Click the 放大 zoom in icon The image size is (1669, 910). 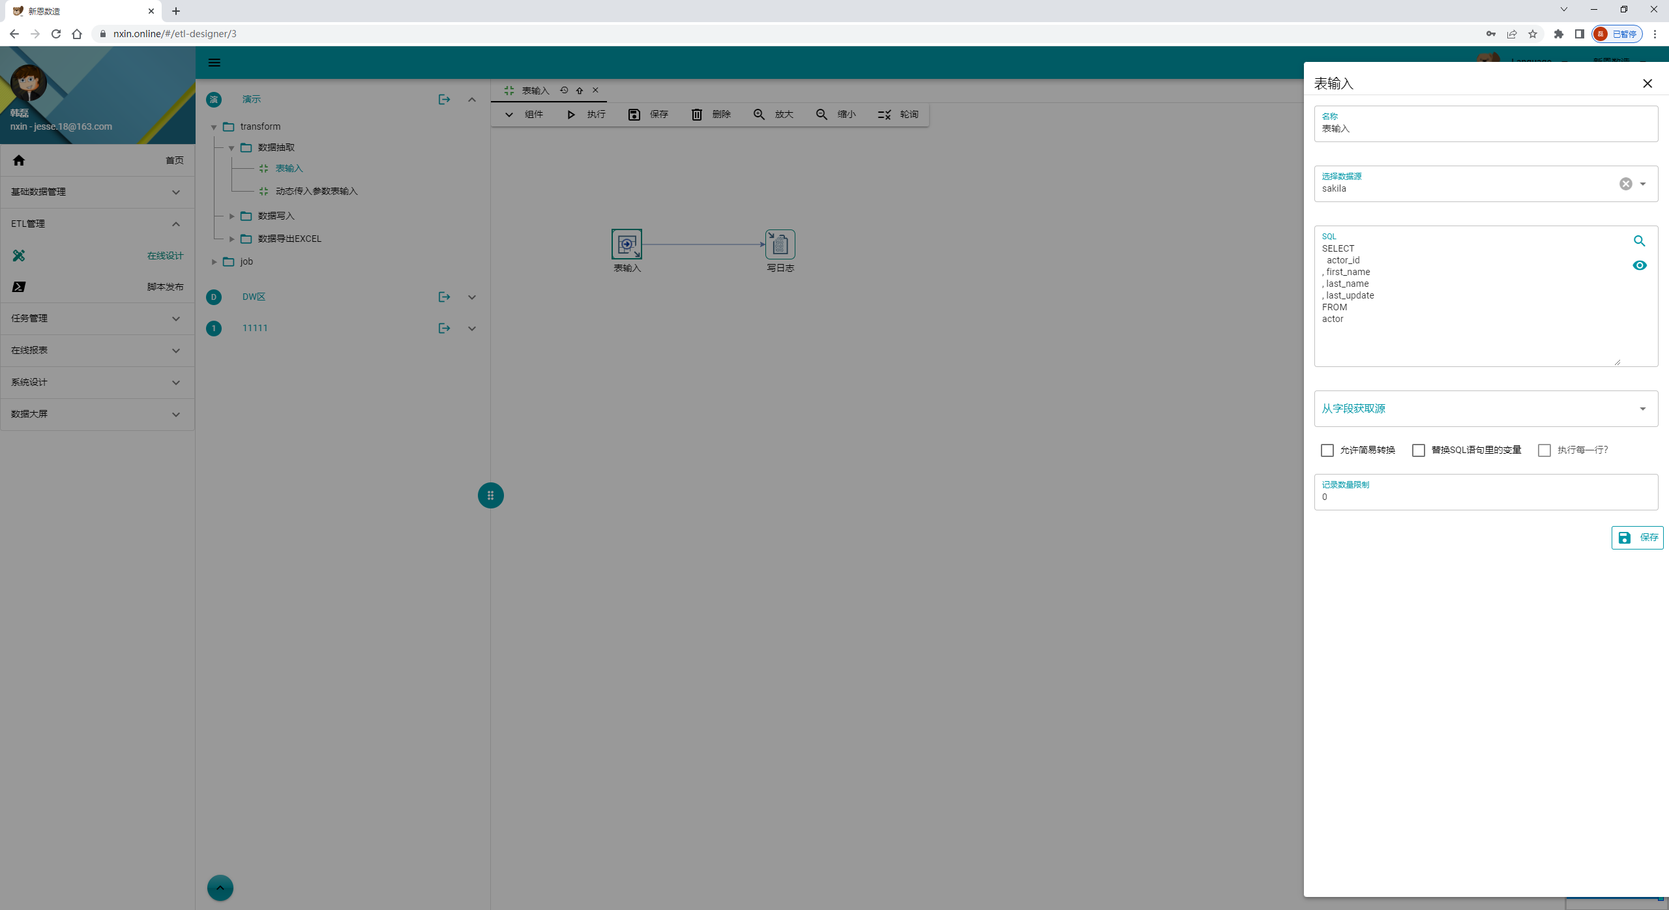[759, 115]
